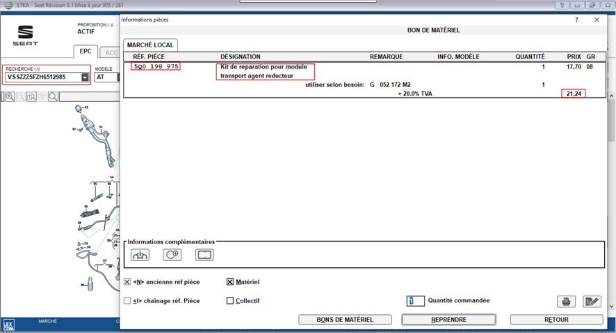
Task: Open the second Informations complémentaires icon
Action: [172, 255]
